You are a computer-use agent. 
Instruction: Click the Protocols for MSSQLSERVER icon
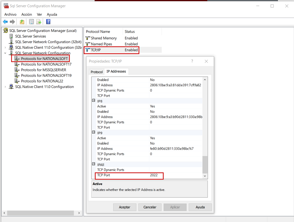17,70
